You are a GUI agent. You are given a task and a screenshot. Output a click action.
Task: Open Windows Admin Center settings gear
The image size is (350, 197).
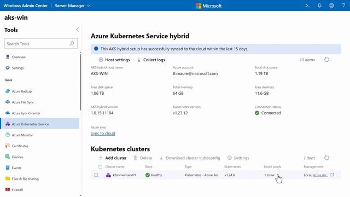click(x=332, y=5)
